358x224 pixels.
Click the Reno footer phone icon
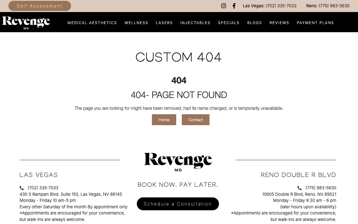[300, 188]
